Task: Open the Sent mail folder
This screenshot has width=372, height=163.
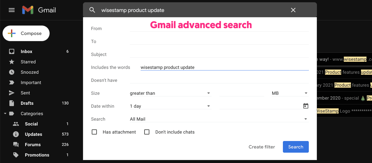Action: [25, 93]
